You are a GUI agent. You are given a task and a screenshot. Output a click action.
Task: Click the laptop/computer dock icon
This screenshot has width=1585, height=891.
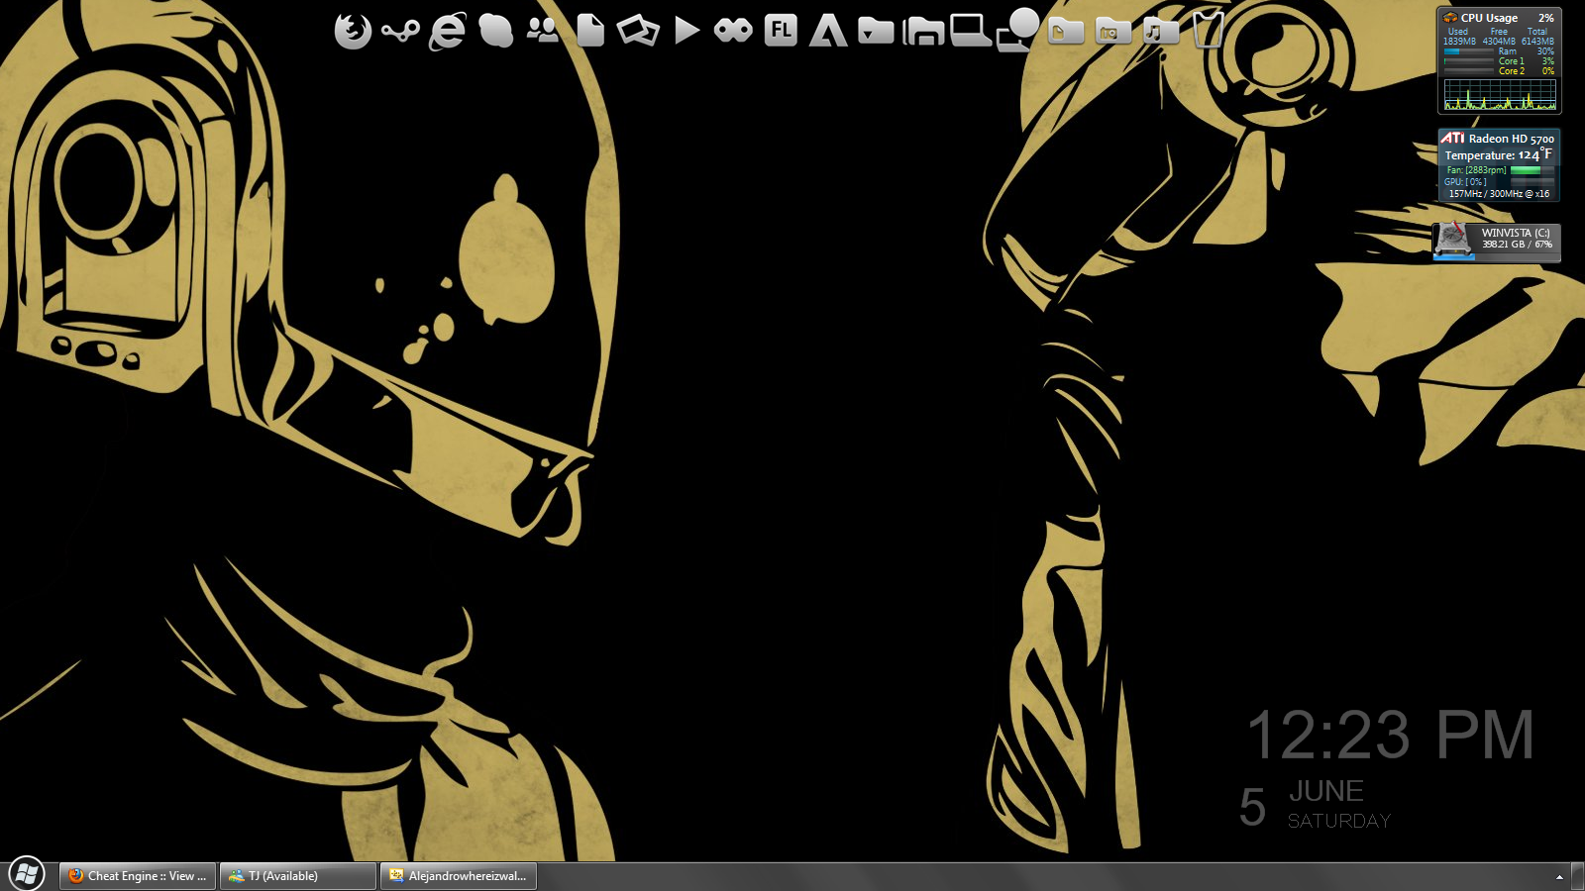click(x=971, y=30)
